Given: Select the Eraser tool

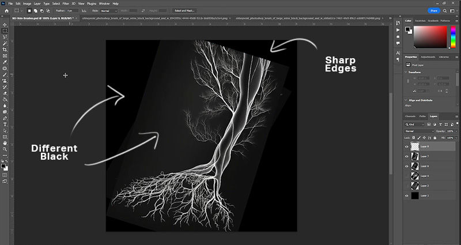Looking at the screenshot, I should [x=5, y=93].
